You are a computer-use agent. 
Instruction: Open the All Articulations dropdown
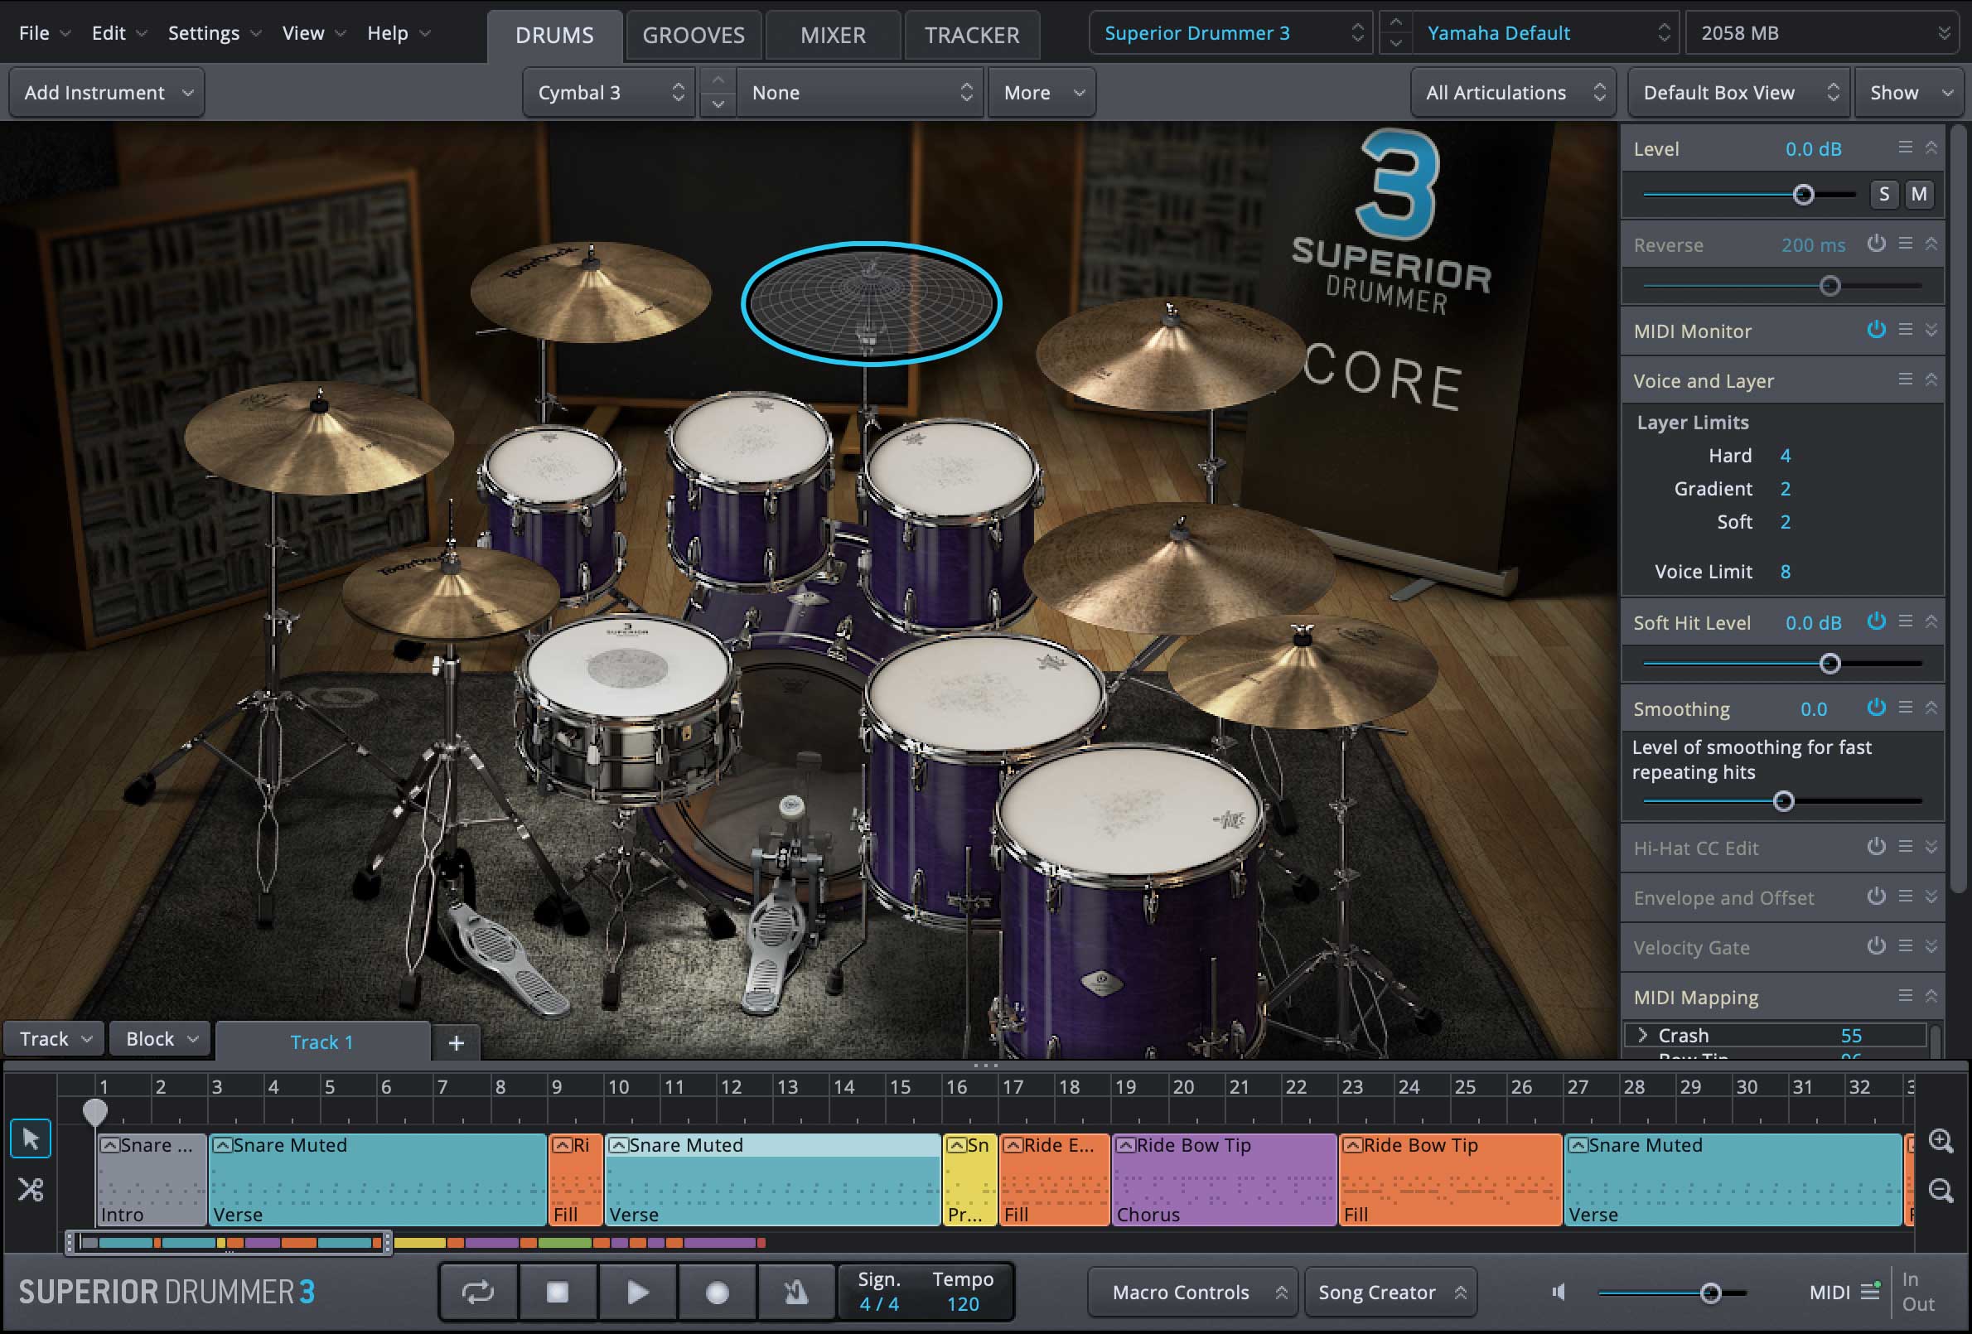point(1514,93)
